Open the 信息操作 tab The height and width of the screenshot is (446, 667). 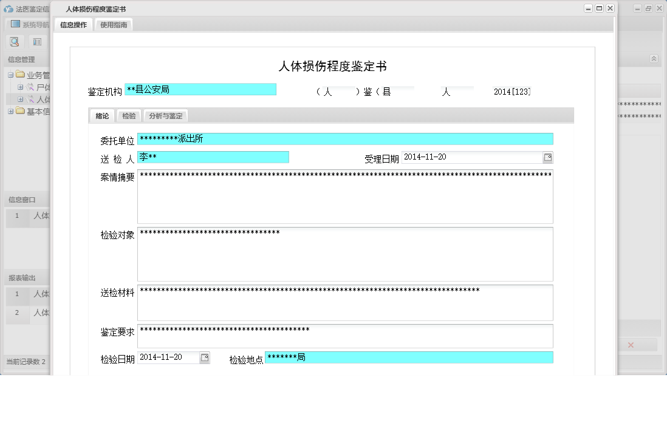[x=72, y=25]
